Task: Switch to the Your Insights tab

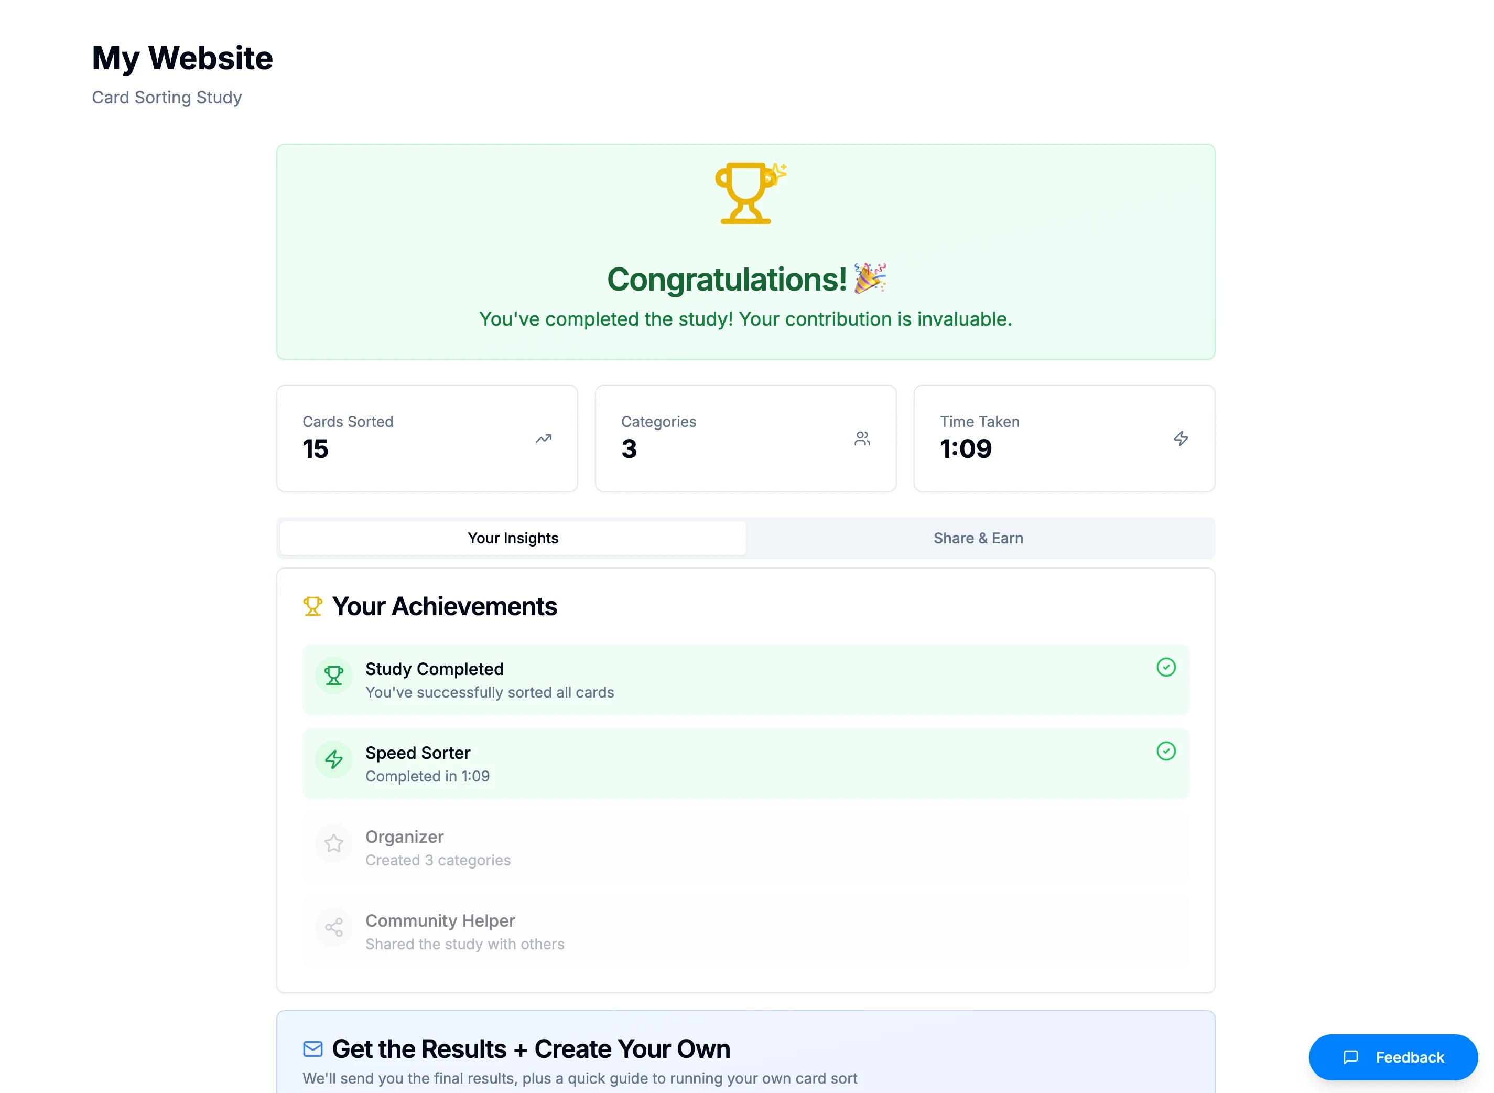Action: (513, 538)
